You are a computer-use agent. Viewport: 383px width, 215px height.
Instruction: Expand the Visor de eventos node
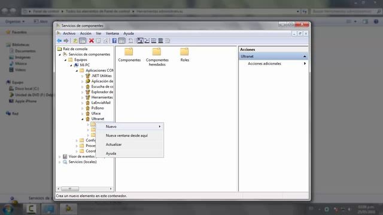click(60, 156)
